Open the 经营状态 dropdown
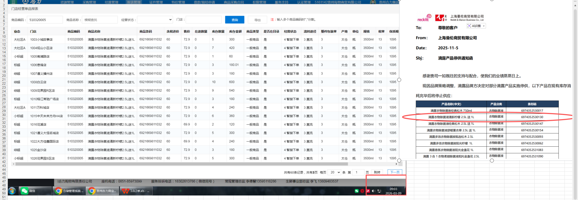The height and width of the screenshot is (200, 578). 155,20
